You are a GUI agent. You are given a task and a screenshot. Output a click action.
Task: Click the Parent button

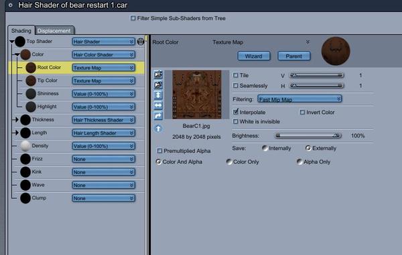tap(294, 56)
